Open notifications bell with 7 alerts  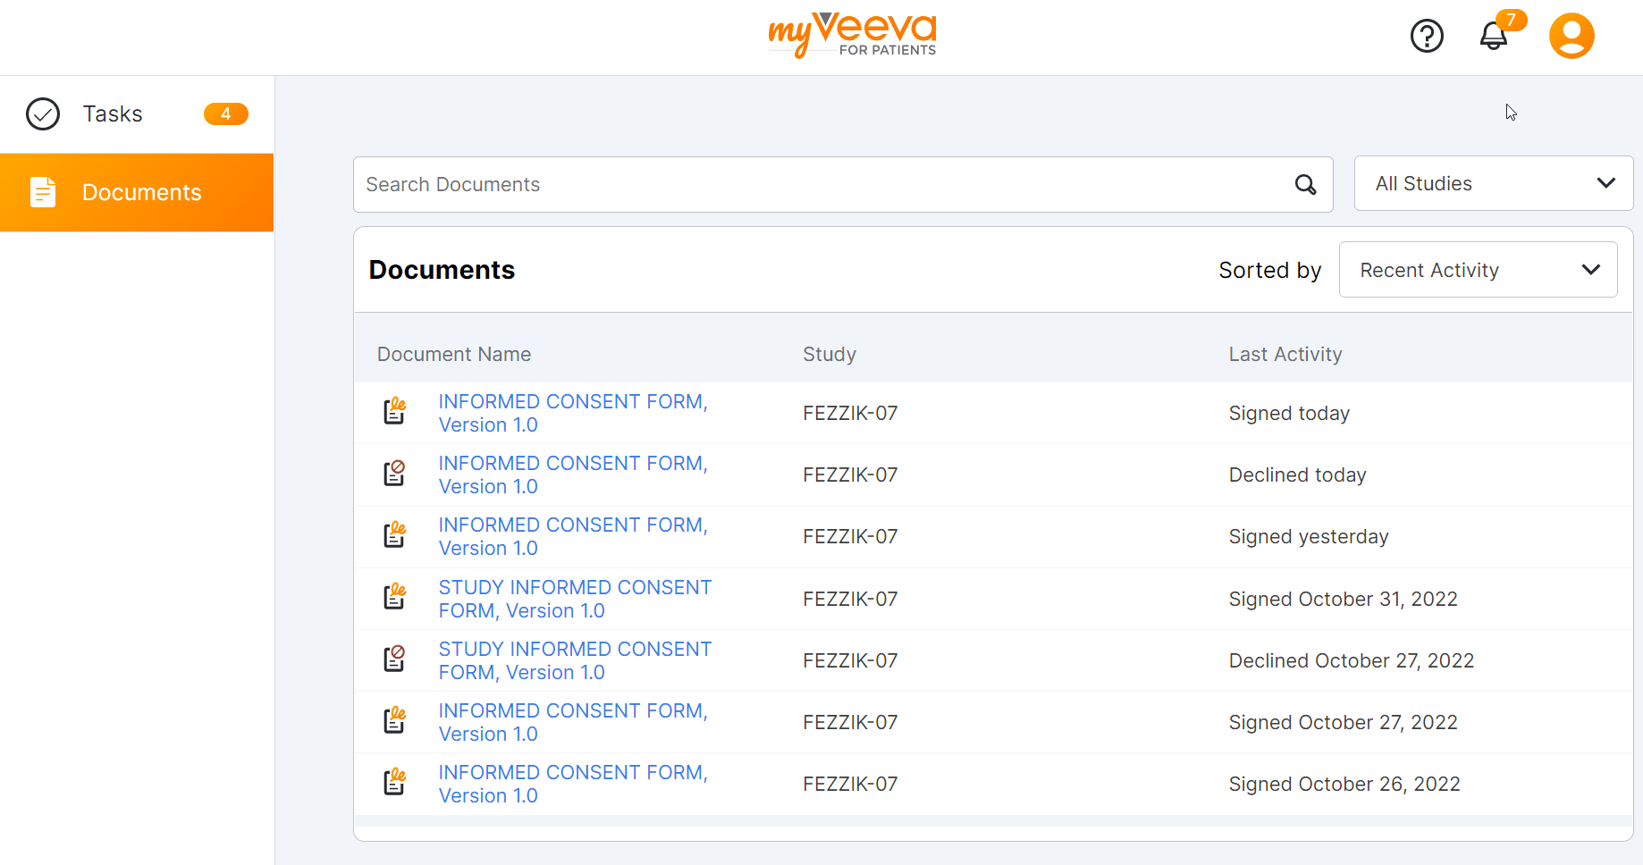[x=1494, y=37]
